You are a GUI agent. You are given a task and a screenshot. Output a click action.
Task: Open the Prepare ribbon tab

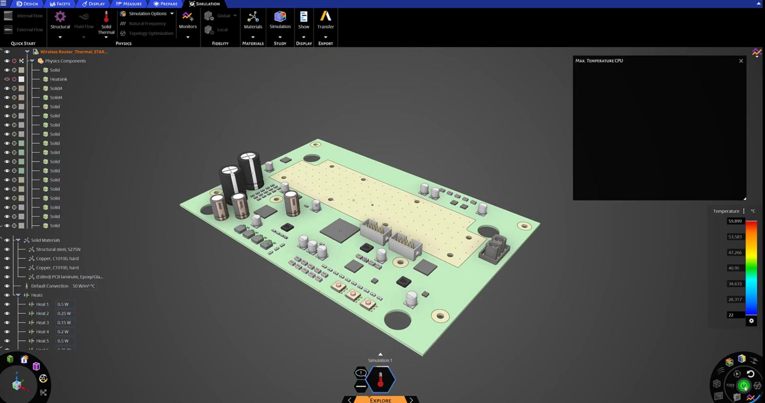pos(165,4)
